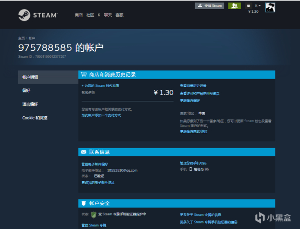Click the 安装 Steam download button

click(x=210, y=6)
